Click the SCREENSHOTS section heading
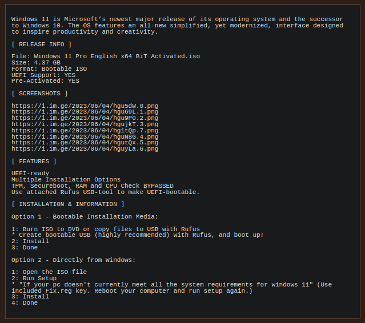The width and height of the screenshot is (365, 323). pos(39,94)
